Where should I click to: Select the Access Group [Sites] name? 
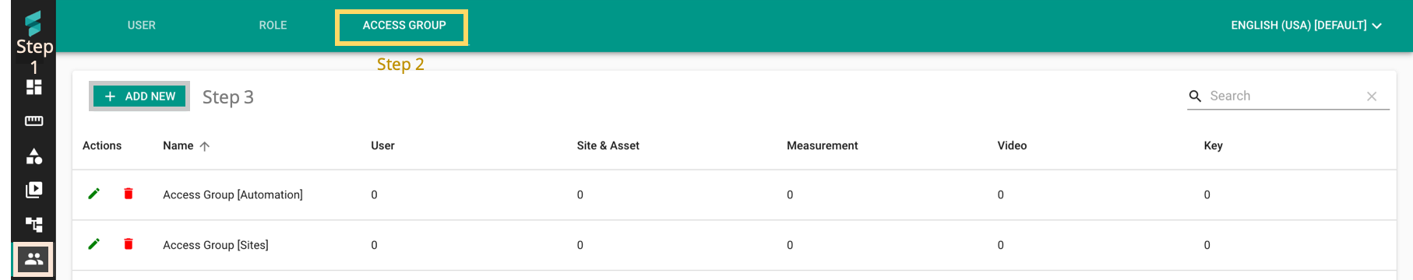click(216, 245)
